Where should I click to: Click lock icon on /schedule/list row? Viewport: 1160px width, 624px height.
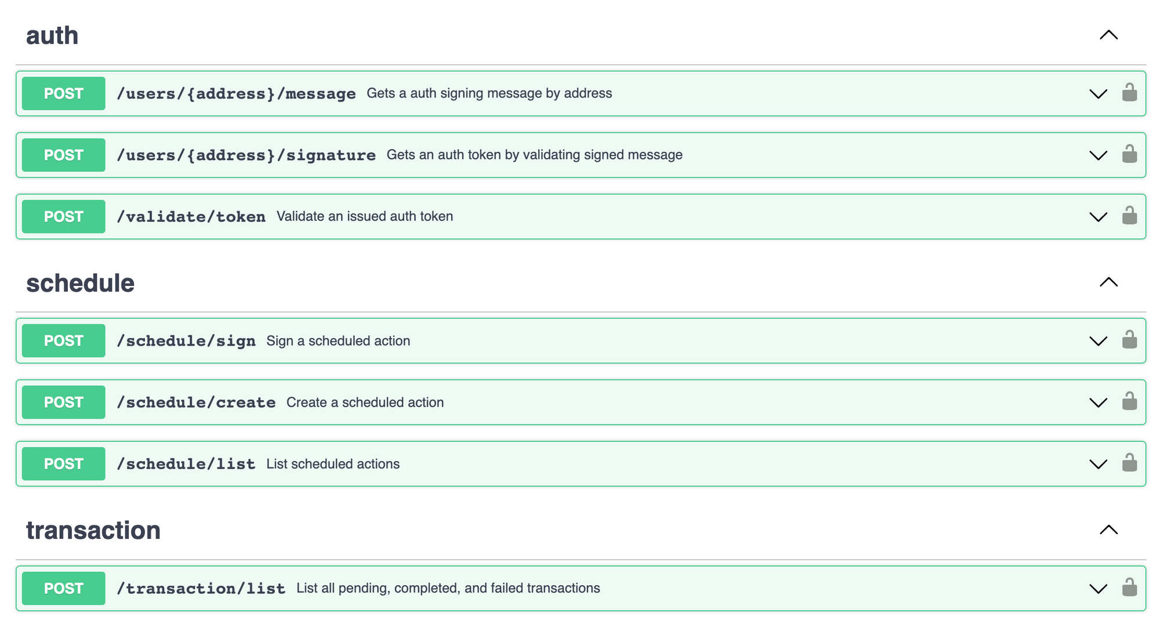click(x=1129, y=462)
